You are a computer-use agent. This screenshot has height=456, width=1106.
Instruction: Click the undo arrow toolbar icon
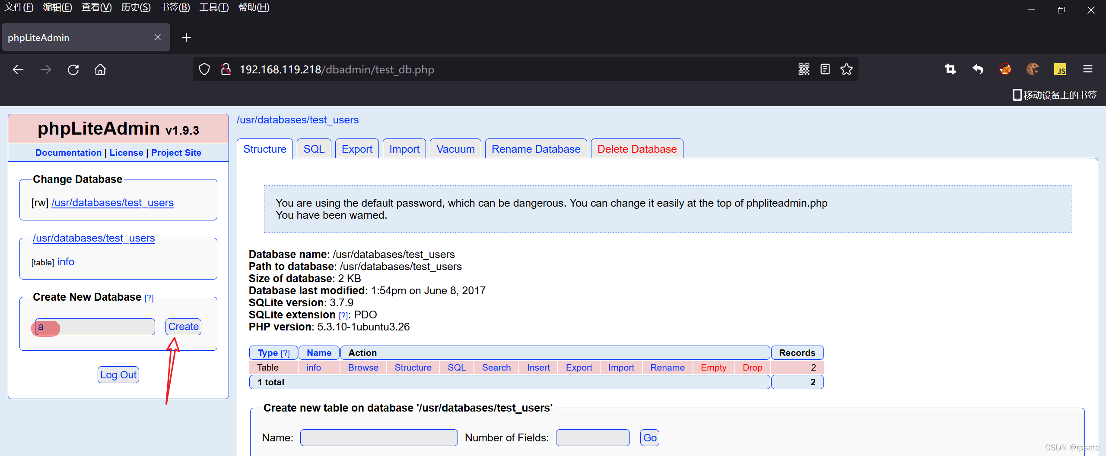[978, 69]
